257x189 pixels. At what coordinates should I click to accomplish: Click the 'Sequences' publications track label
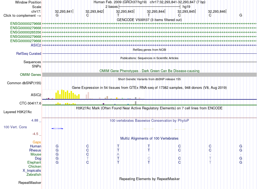[x=32, y=62]
